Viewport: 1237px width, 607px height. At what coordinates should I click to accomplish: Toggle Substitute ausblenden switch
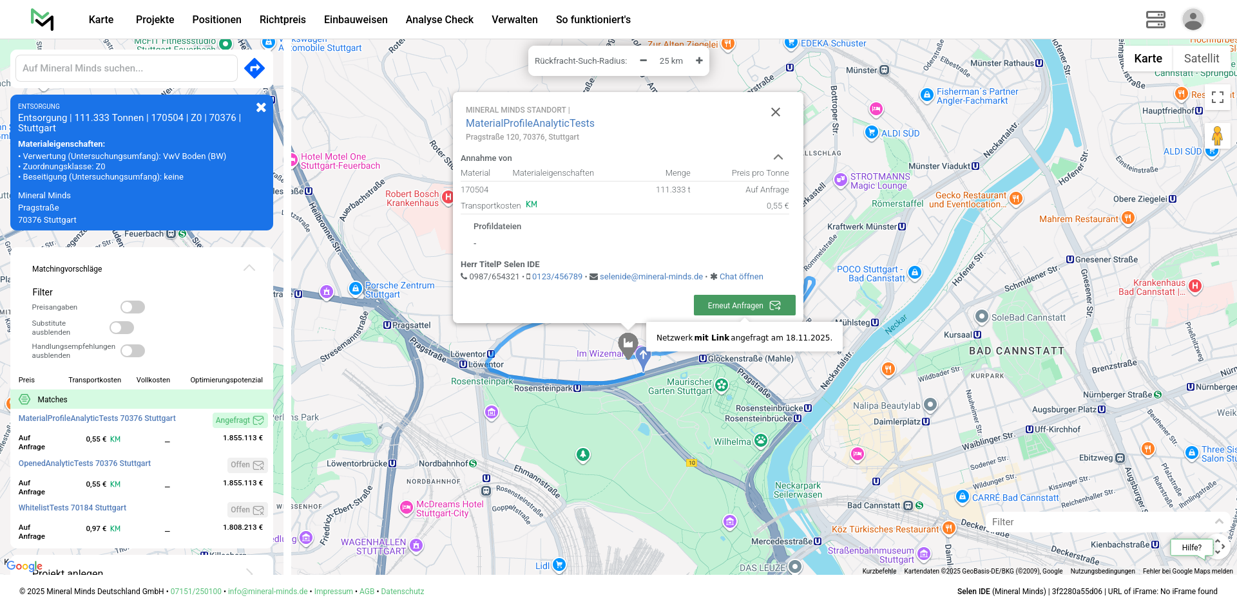122,328
